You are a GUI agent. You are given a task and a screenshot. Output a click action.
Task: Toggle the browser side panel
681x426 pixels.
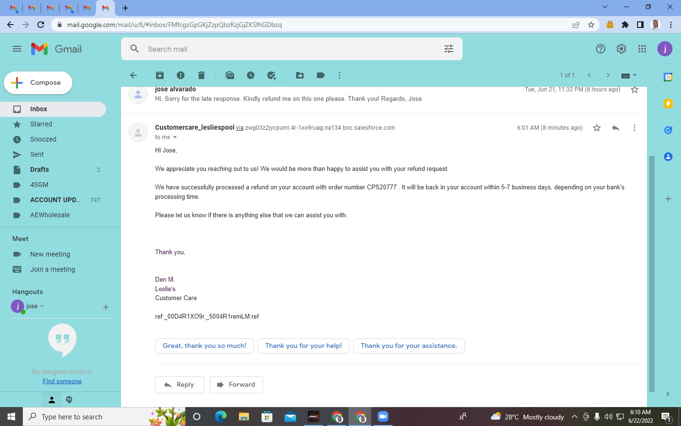[x=640, y=25]
